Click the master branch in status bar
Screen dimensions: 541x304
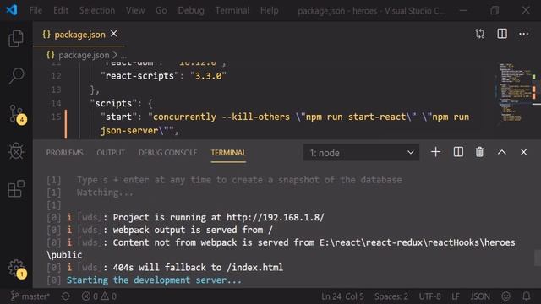click(x=30, y=296)
